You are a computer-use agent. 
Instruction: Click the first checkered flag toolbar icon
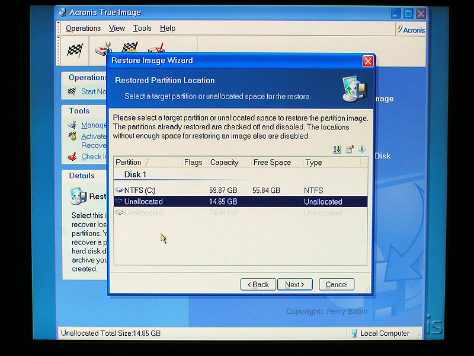75,50
